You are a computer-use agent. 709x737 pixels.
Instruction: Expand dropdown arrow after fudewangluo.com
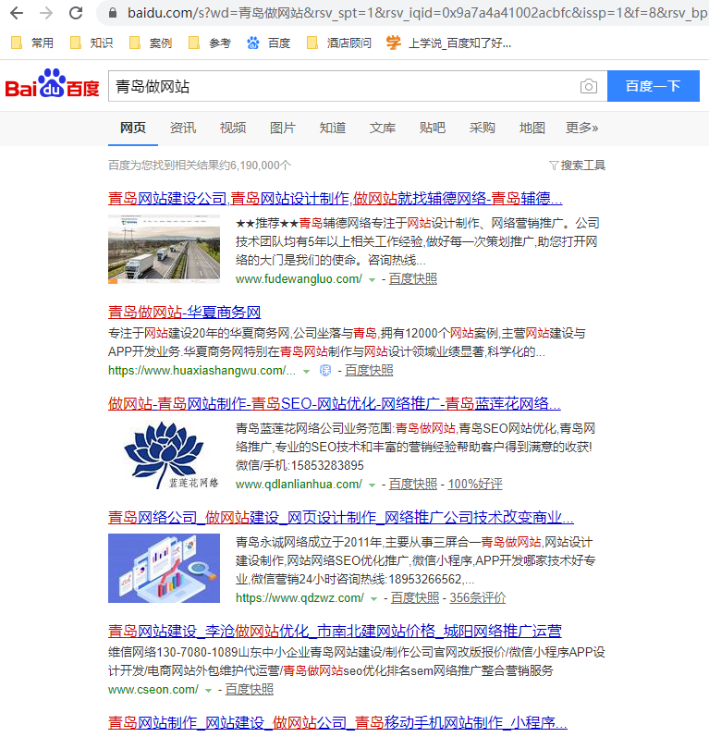(x=373, y=280)
